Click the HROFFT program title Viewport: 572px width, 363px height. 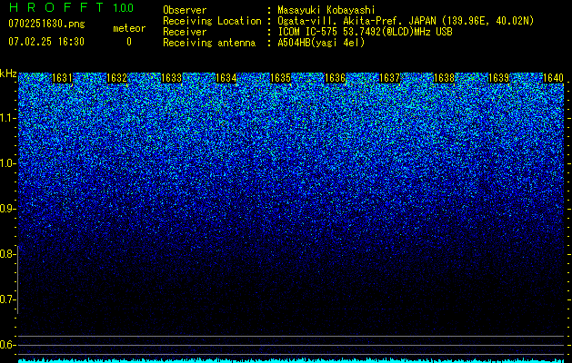pyautogui.click(x=56, y=7)
